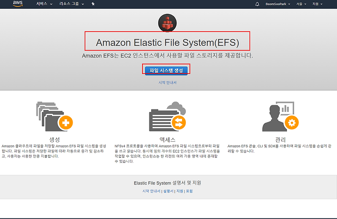This screenshot has height=219, width=337.
Task: Open the footer 포럼 forum link
Action: pos(189,191)
